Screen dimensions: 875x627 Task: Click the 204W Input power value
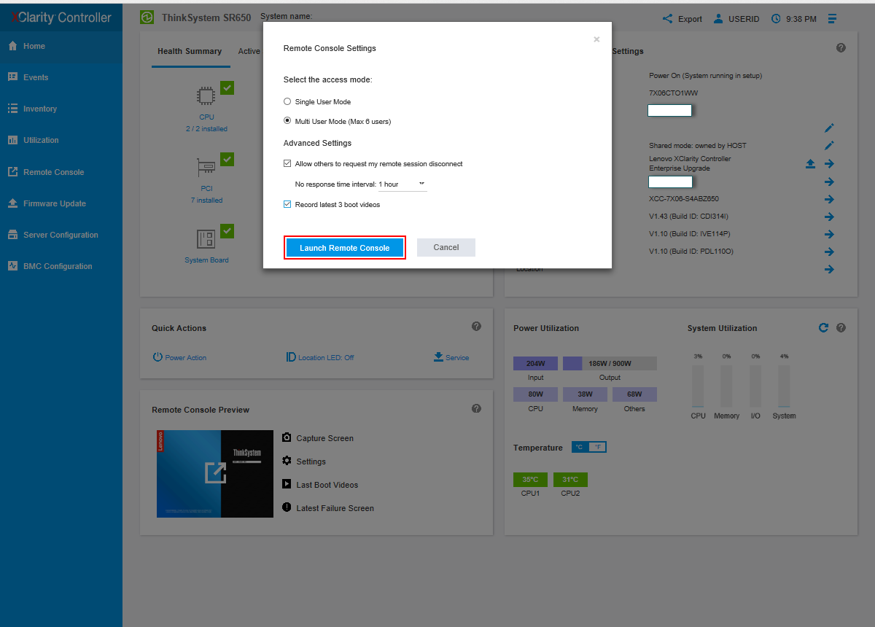[x=535, y=363]
